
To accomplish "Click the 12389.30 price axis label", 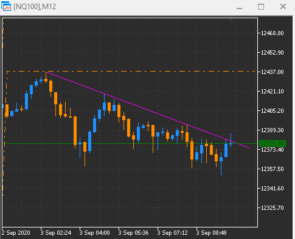I will coord(272,130).
